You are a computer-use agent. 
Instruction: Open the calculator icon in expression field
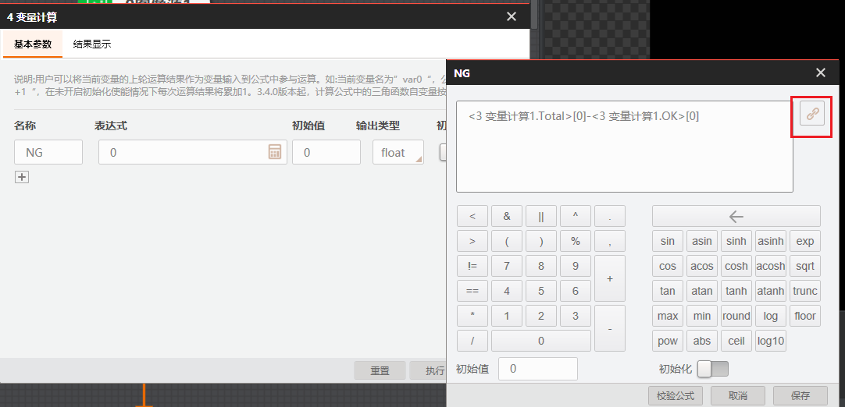point(274,152)
